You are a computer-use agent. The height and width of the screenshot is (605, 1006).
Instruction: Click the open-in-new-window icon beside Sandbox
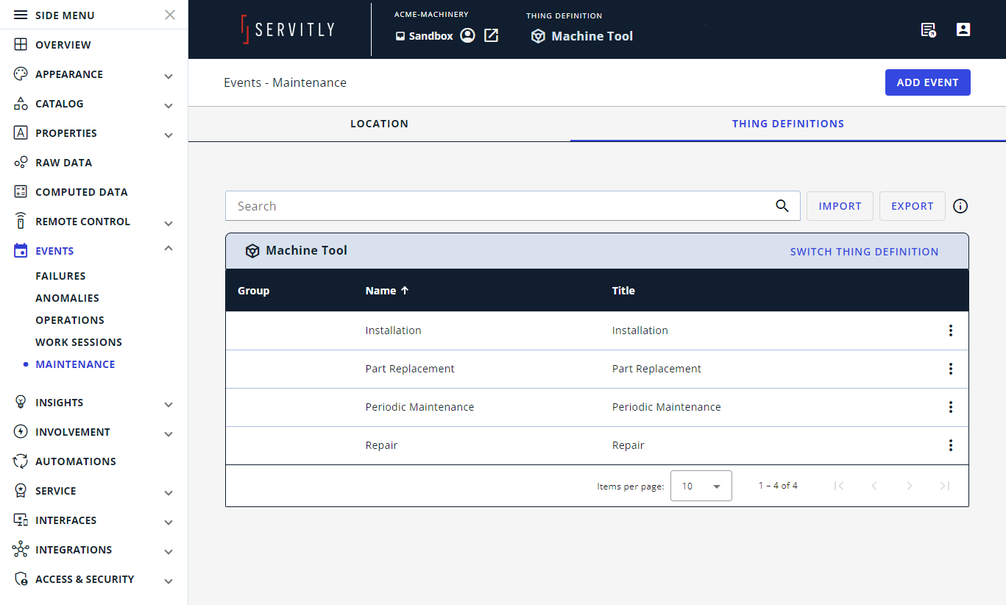tap(491, 35)
